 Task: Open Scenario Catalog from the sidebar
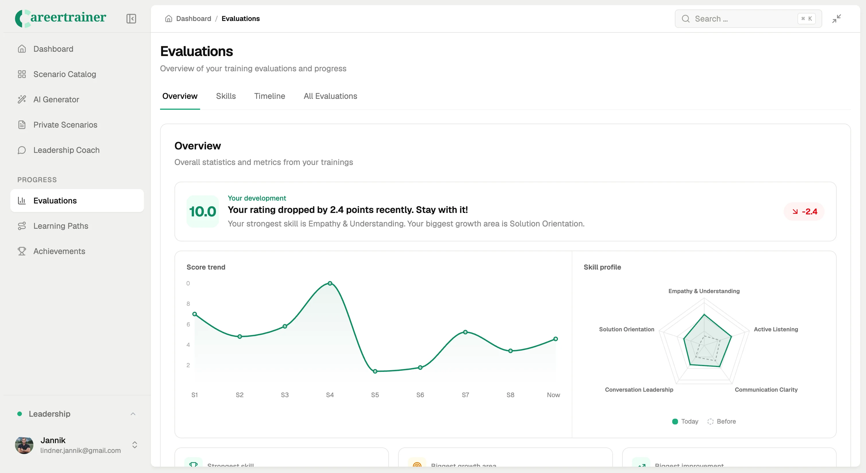click(77, 74)
